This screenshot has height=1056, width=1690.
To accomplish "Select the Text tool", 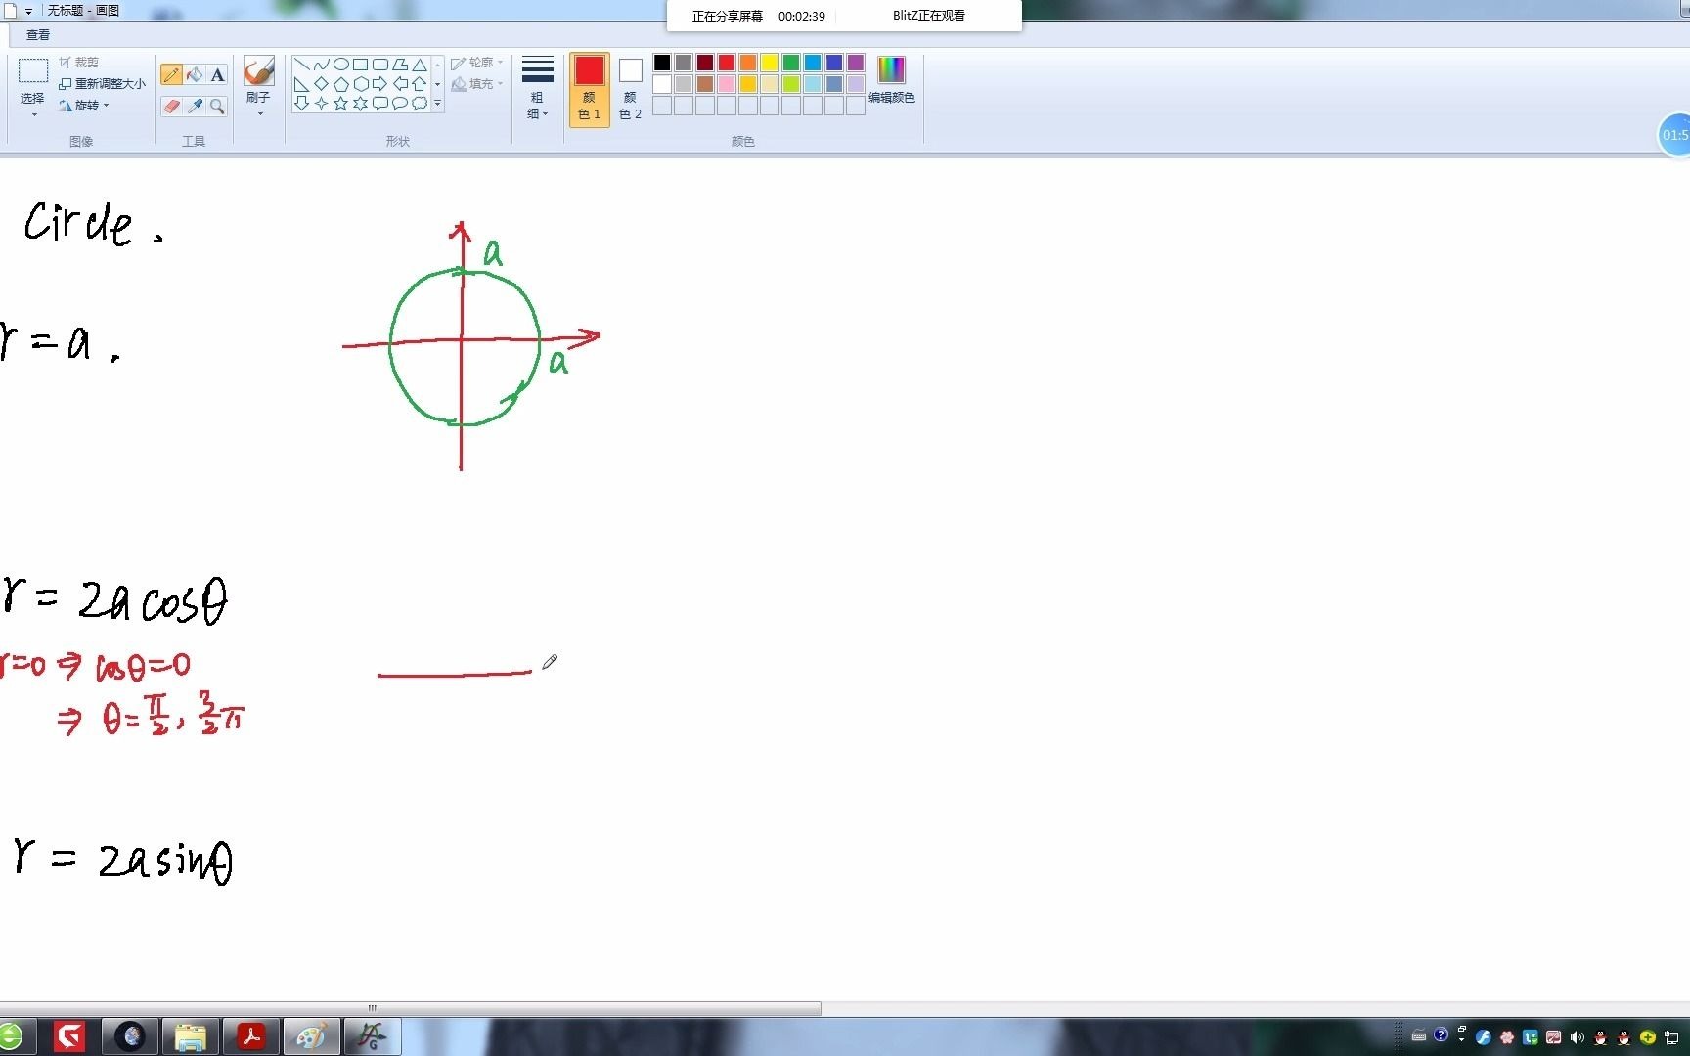I will click(x=217, y=73).
